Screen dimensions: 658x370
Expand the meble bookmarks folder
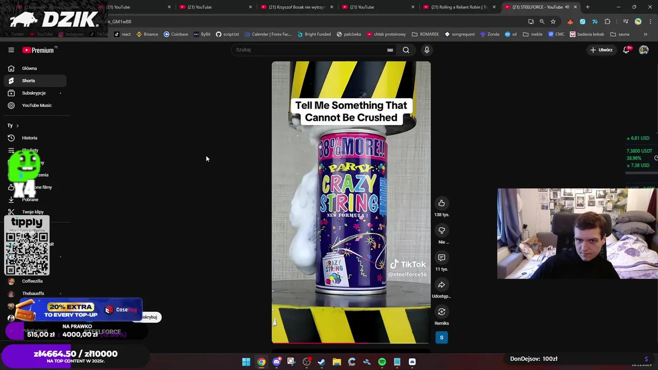tap(533, 34)
